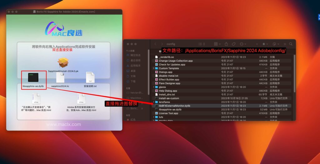Viewport: 320px width, 164px height.
Task: Click the 65 字节 size cell
Action: 263,94
